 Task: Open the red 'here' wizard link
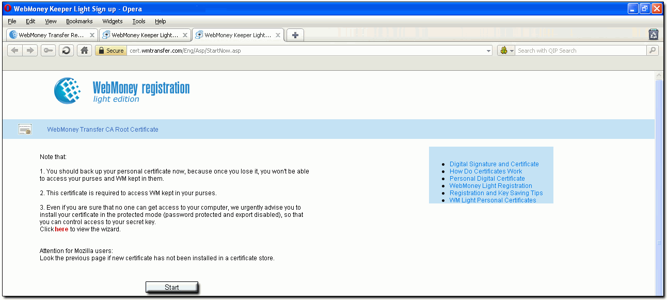[61, 229]
